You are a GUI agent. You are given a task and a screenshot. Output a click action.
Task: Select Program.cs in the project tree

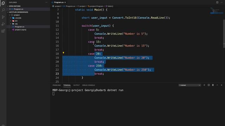click(x=20, y=27)
